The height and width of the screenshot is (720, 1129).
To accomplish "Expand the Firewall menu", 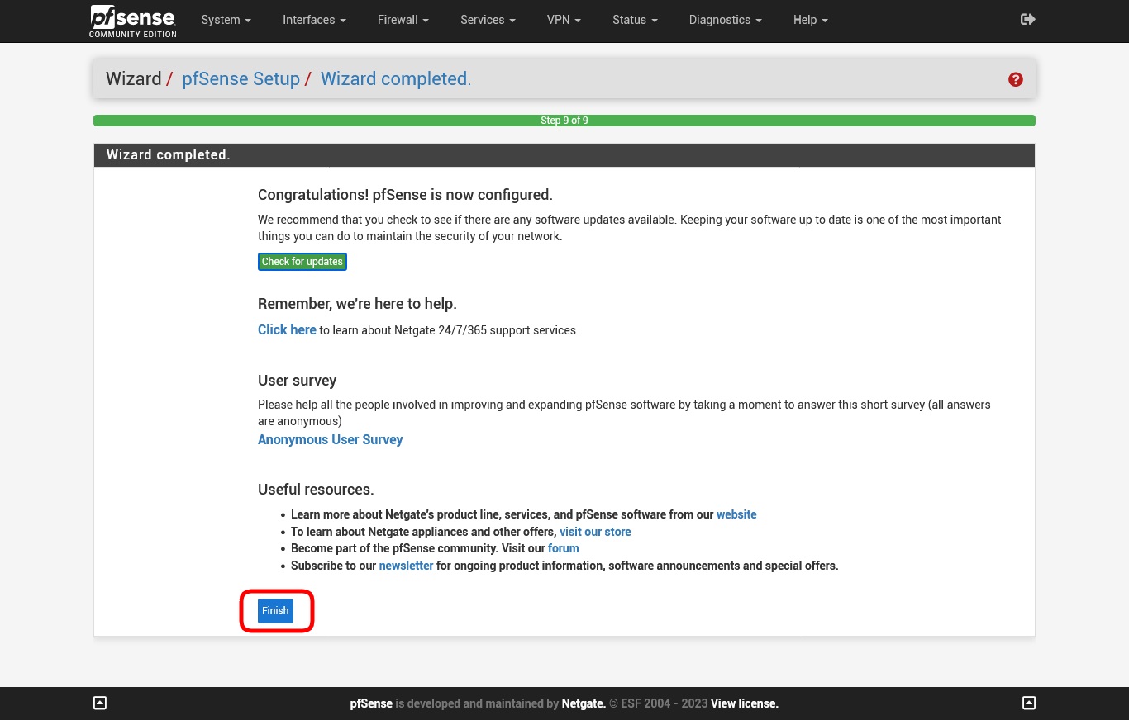I will point(403,20).
